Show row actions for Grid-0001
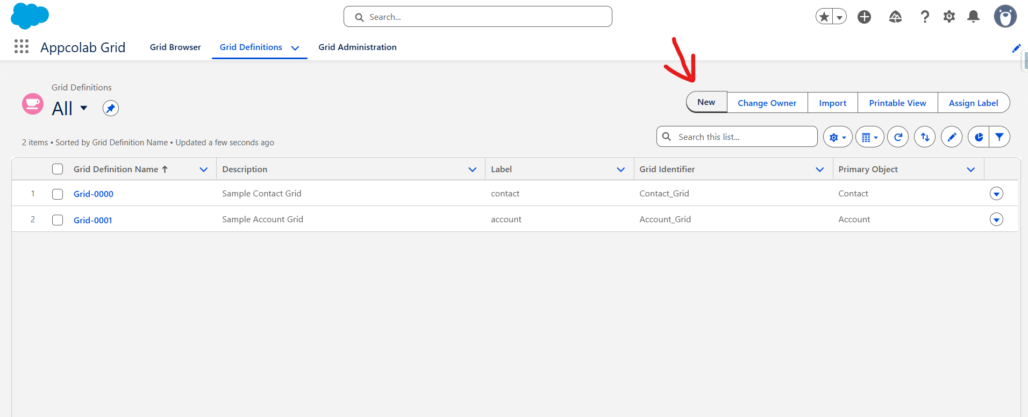 996,220
